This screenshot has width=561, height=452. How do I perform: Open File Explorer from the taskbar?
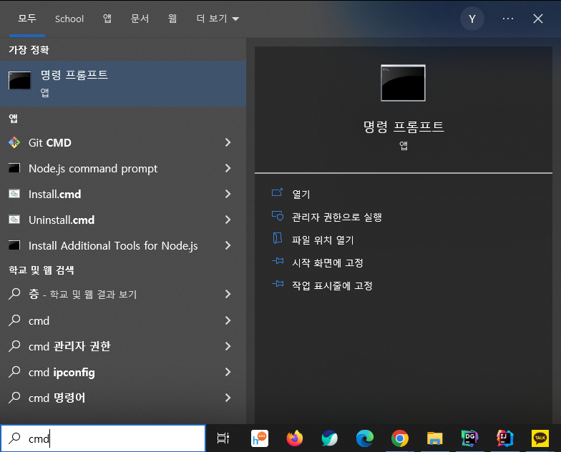point(435,438)
